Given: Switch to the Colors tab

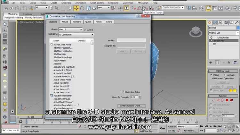Looking at the screenshot, I should 109,22.
